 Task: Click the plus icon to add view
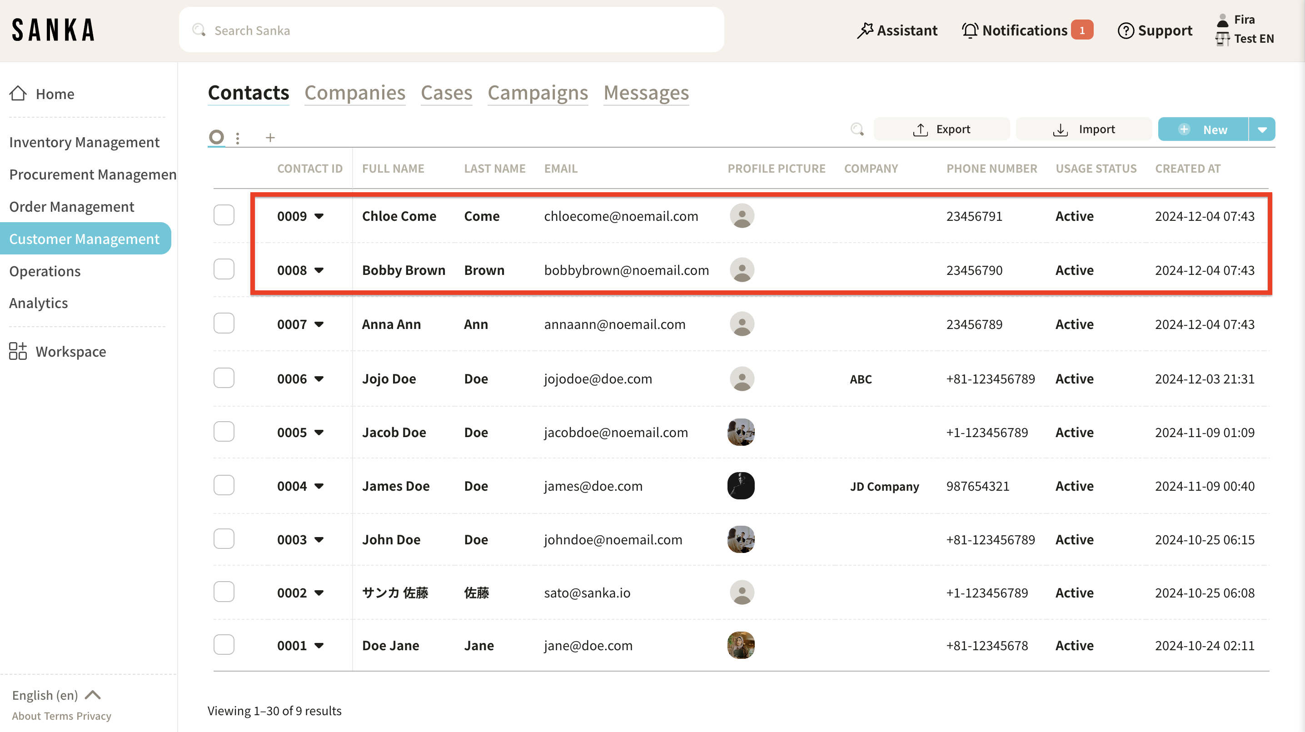point(270,137)
